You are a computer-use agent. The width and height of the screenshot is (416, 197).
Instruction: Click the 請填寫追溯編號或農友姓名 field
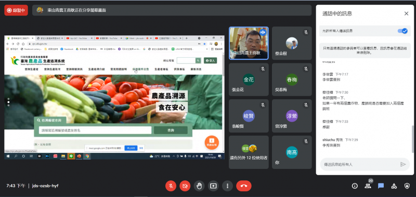click(x=95, y=130)
